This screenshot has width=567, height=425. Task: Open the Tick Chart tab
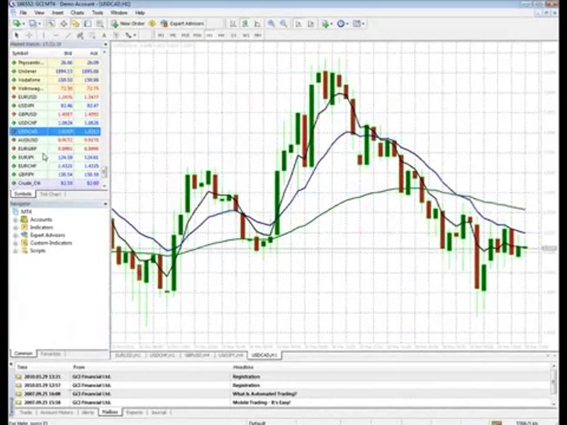click(x=50, y=194)
